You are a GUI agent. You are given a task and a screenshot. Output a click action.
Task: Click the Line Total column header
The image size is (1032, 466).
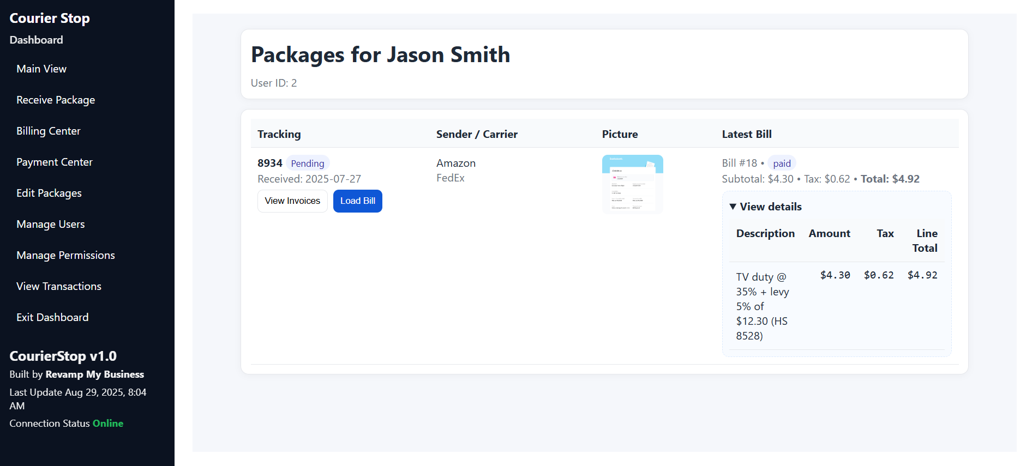925,240
